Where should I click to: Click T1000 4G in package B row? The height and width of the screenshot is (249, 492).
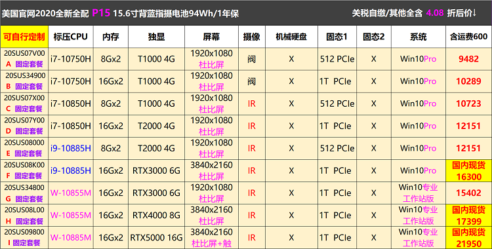pyautogui.click(x=156, y=81)
